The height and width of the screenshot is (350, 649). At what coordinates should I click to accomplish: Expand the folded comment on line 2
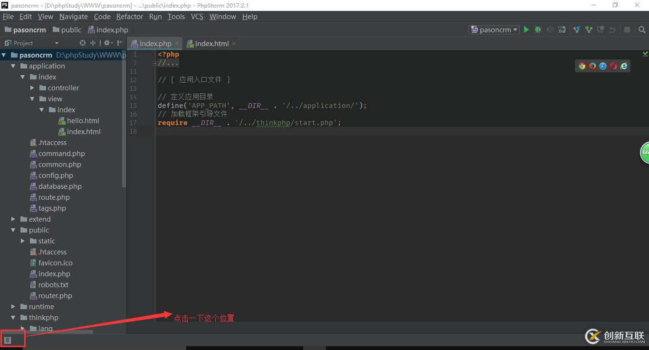[x=155, y=63]
